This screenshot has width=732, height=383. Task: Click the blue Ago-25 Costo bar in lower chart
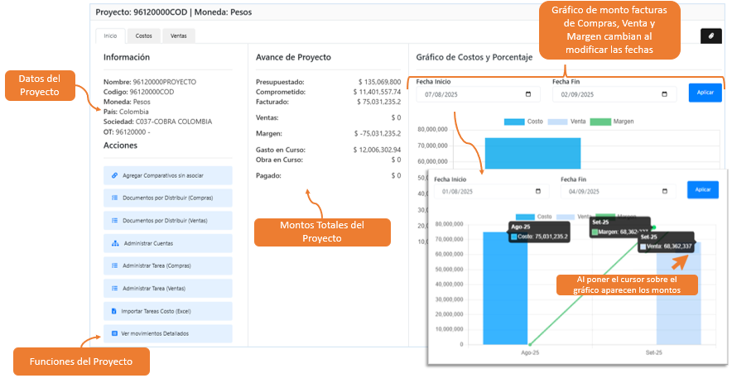tap(505, 288)
